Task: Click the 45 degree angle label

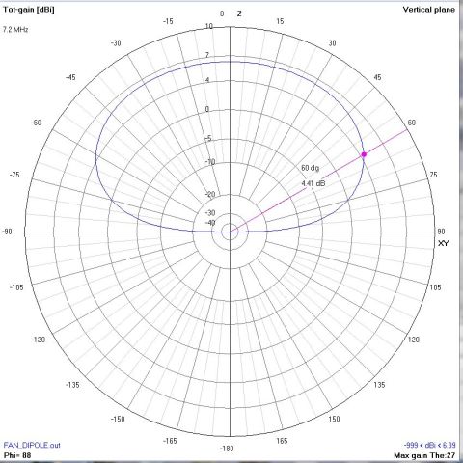Action: (x=377, y=77)
